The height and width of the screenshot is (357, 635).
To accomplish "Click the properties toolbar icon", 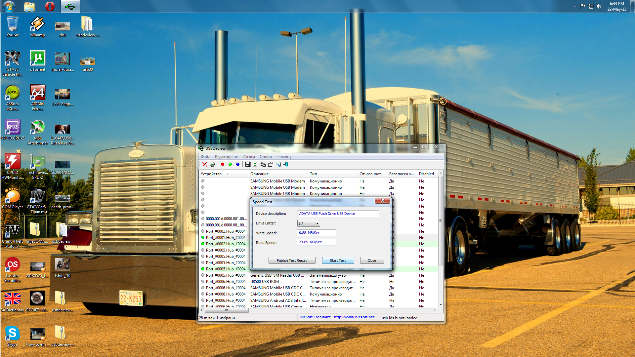I will [x=271, y=165].
